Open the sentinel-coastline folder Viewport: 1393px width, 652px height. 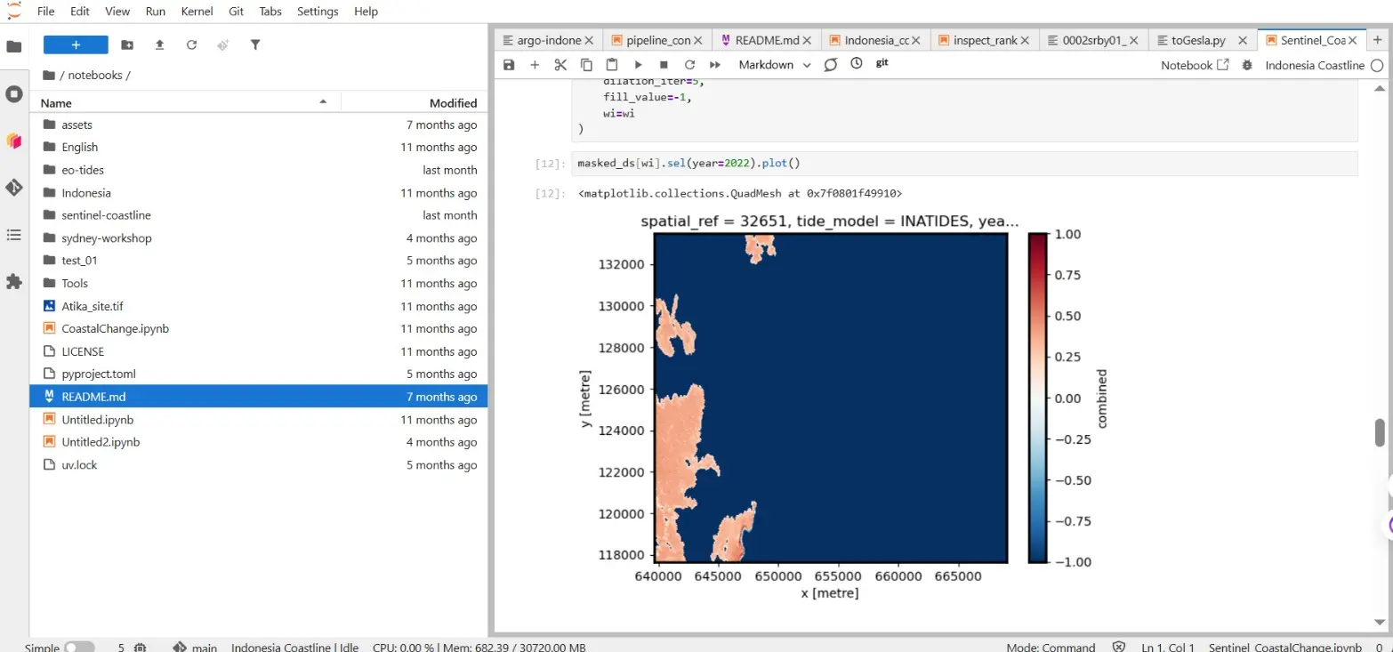[x=259, y=215]
